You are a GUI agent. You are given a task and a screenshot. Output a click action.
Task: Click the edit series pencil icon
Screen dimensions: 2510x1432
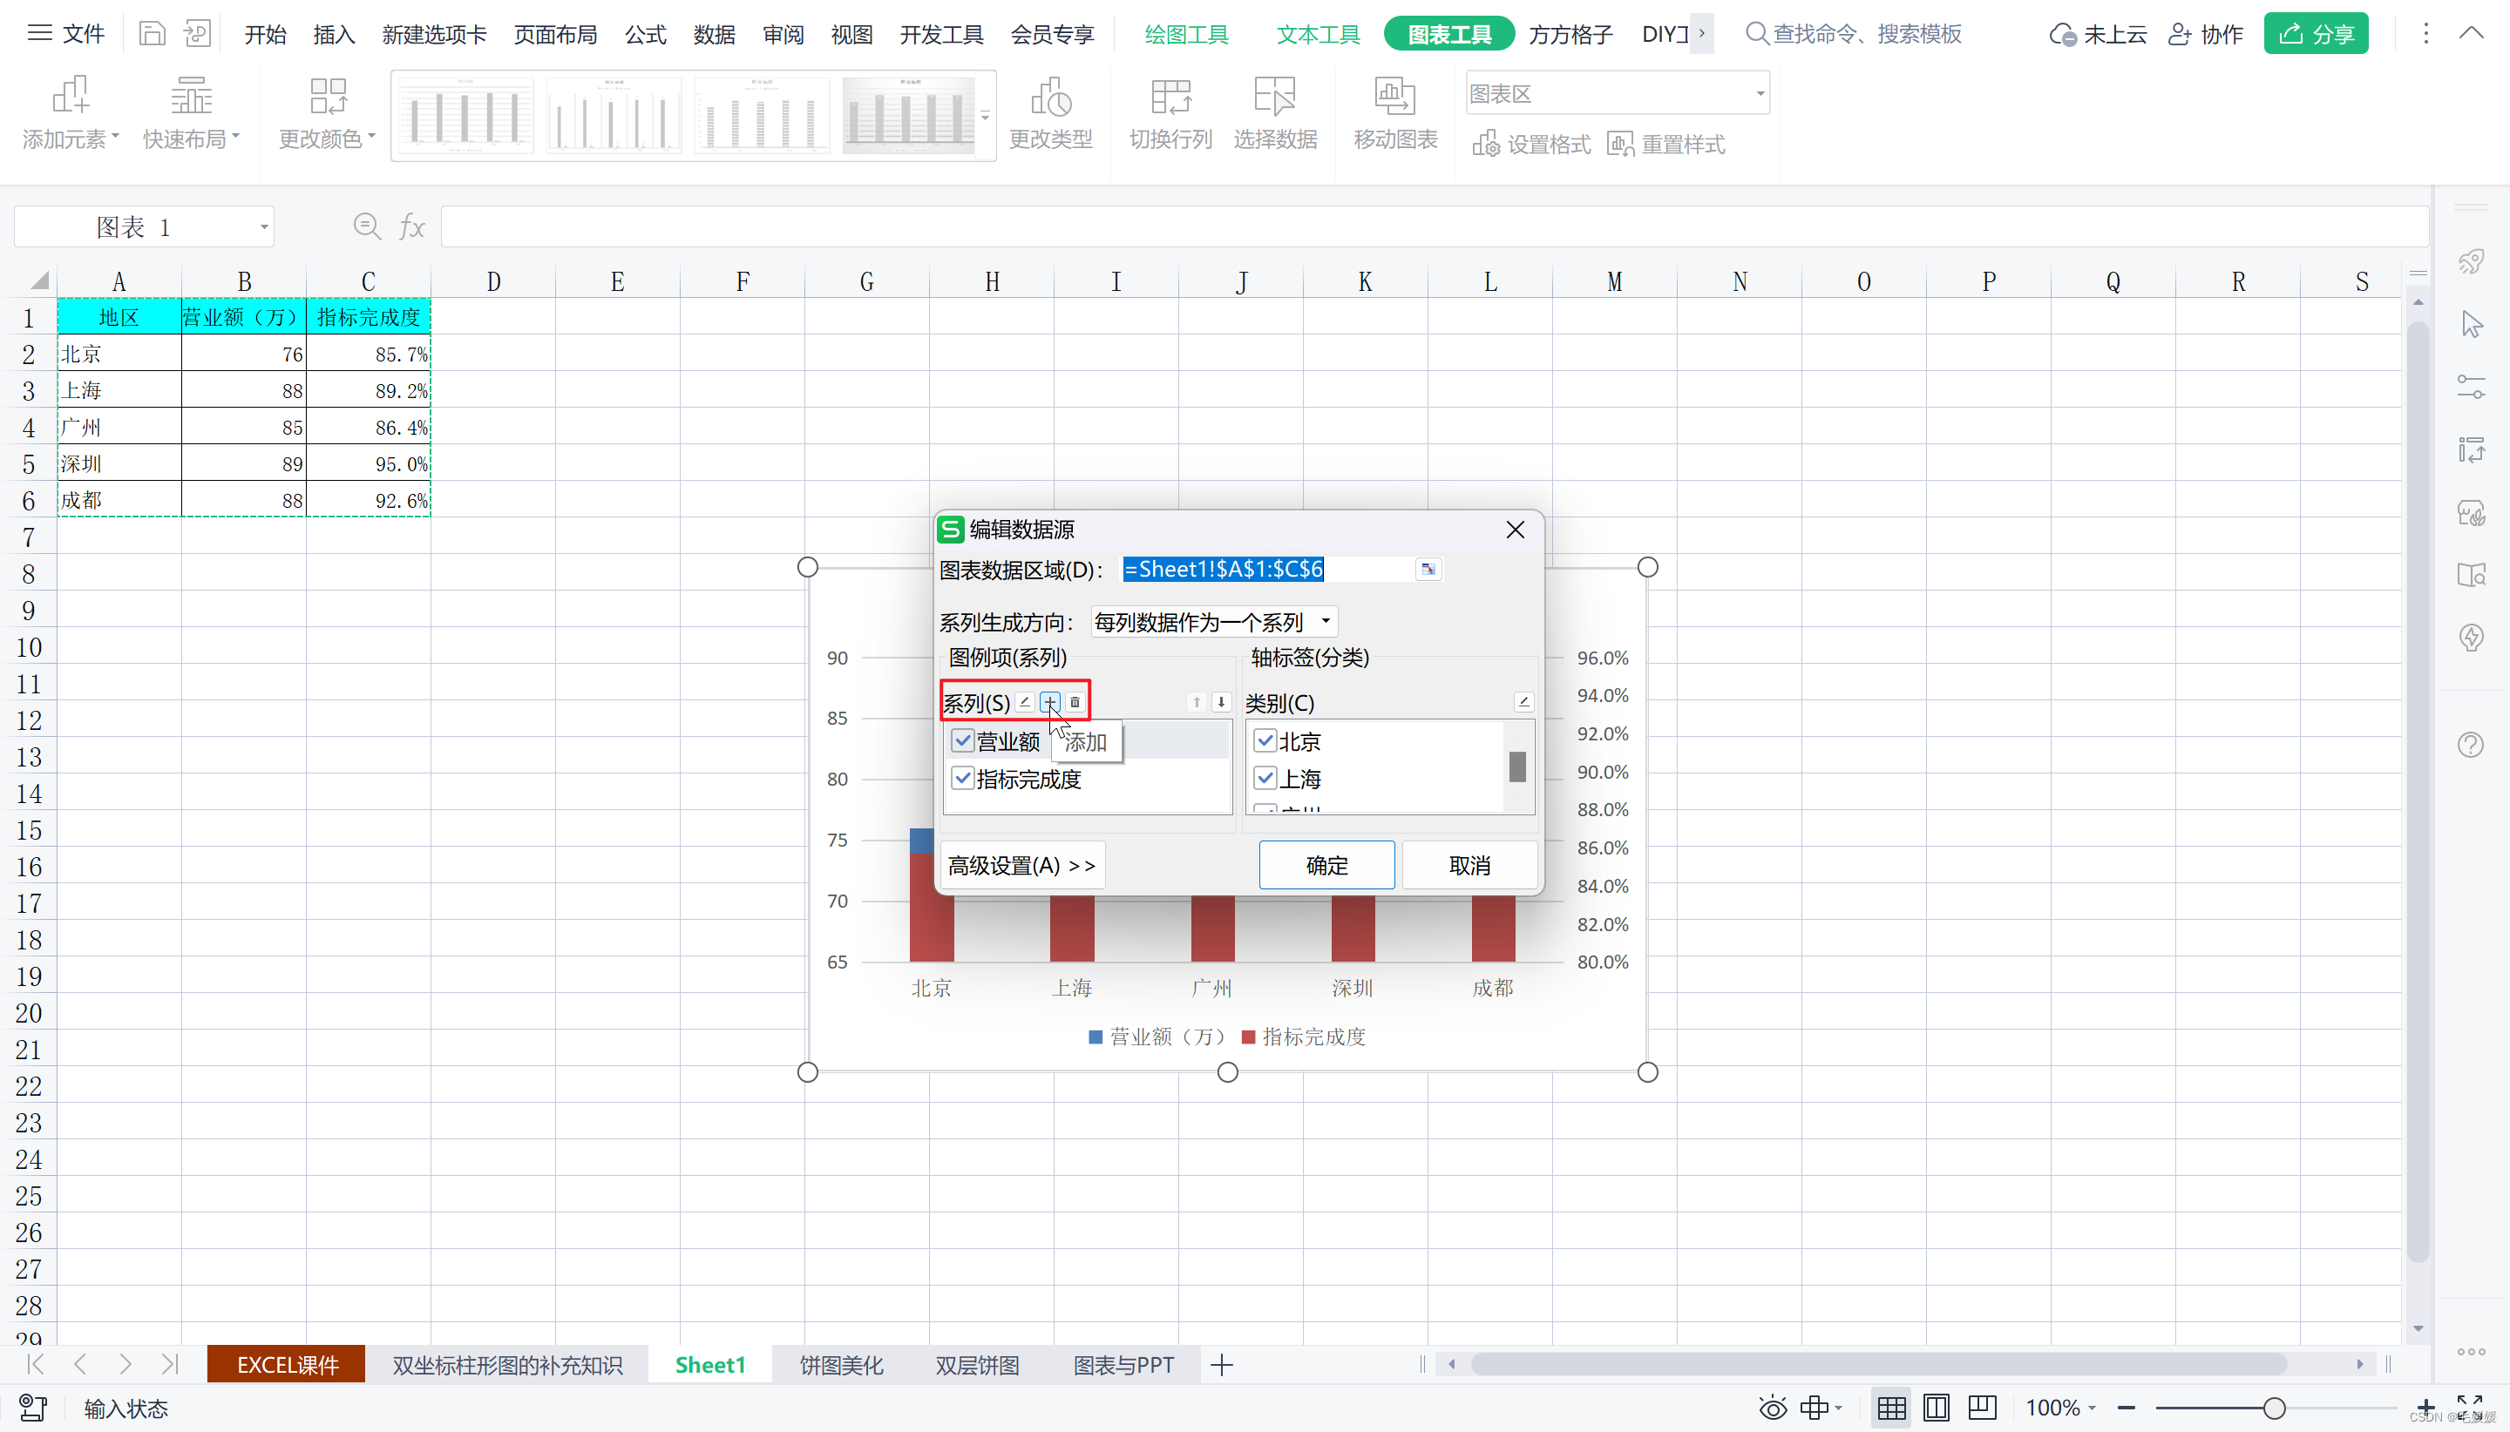click(1024, 702)
